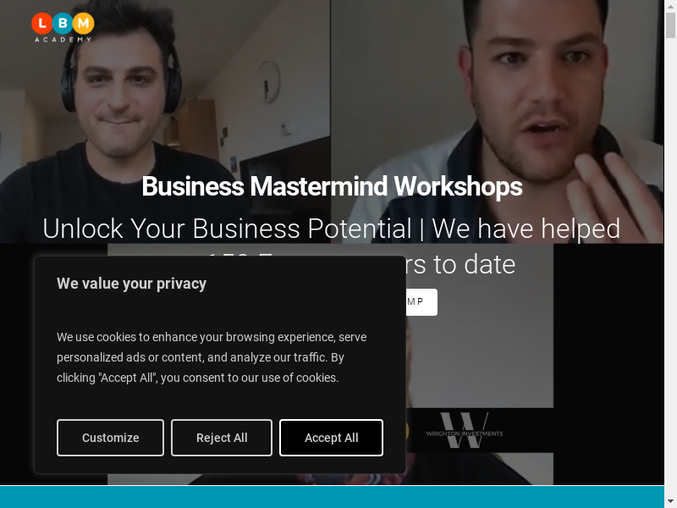Click the scrollbar down arrow

click(x=670, y=503)
